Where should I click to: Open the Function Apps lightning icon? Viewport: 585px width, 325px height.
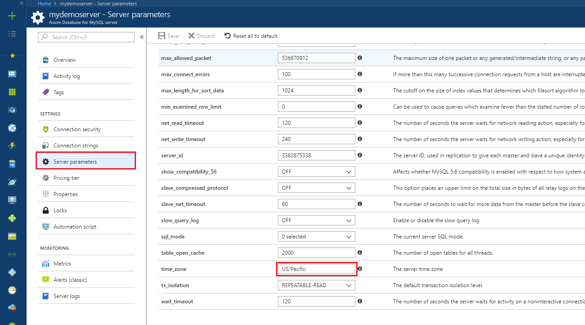12,146
